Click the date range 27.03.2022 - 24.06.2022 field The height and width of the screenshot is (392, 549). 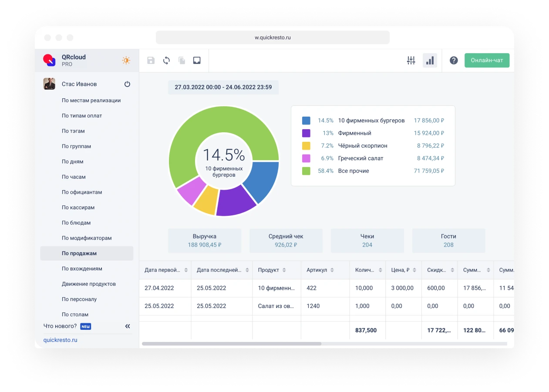223,87
